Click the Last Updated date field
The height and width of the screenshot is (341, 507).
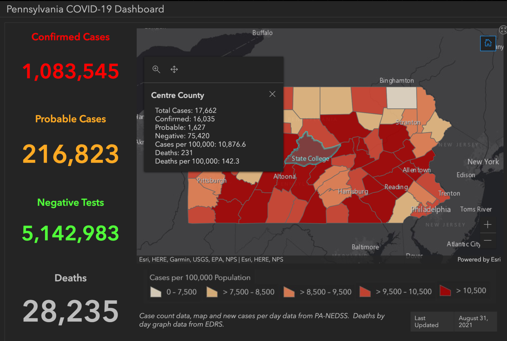pos(474,321)
